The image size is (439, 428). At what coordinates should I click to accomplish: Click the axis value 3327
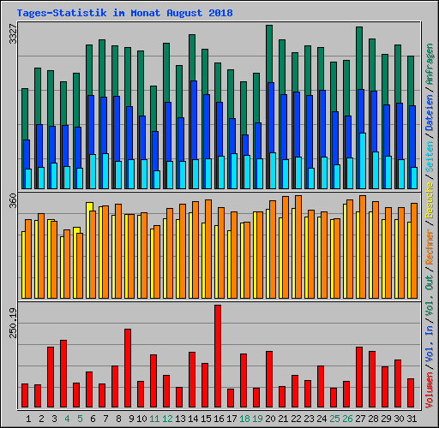[14, 34]
